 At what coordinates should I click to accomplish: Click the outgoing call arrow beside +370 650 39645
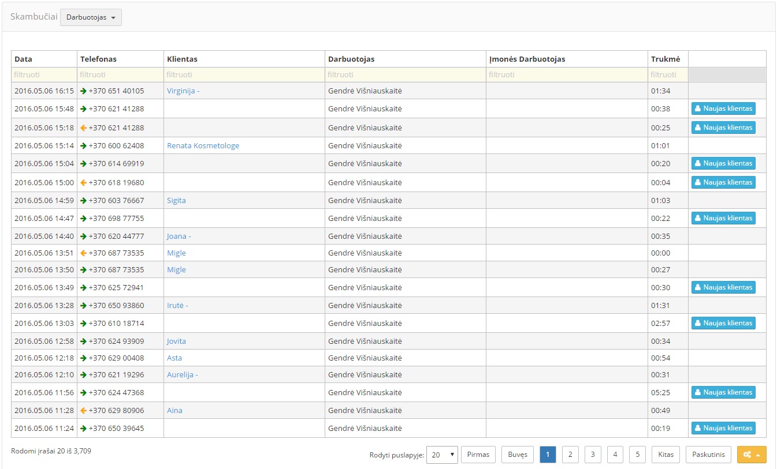pyautogui.click(x=83, y=428)
